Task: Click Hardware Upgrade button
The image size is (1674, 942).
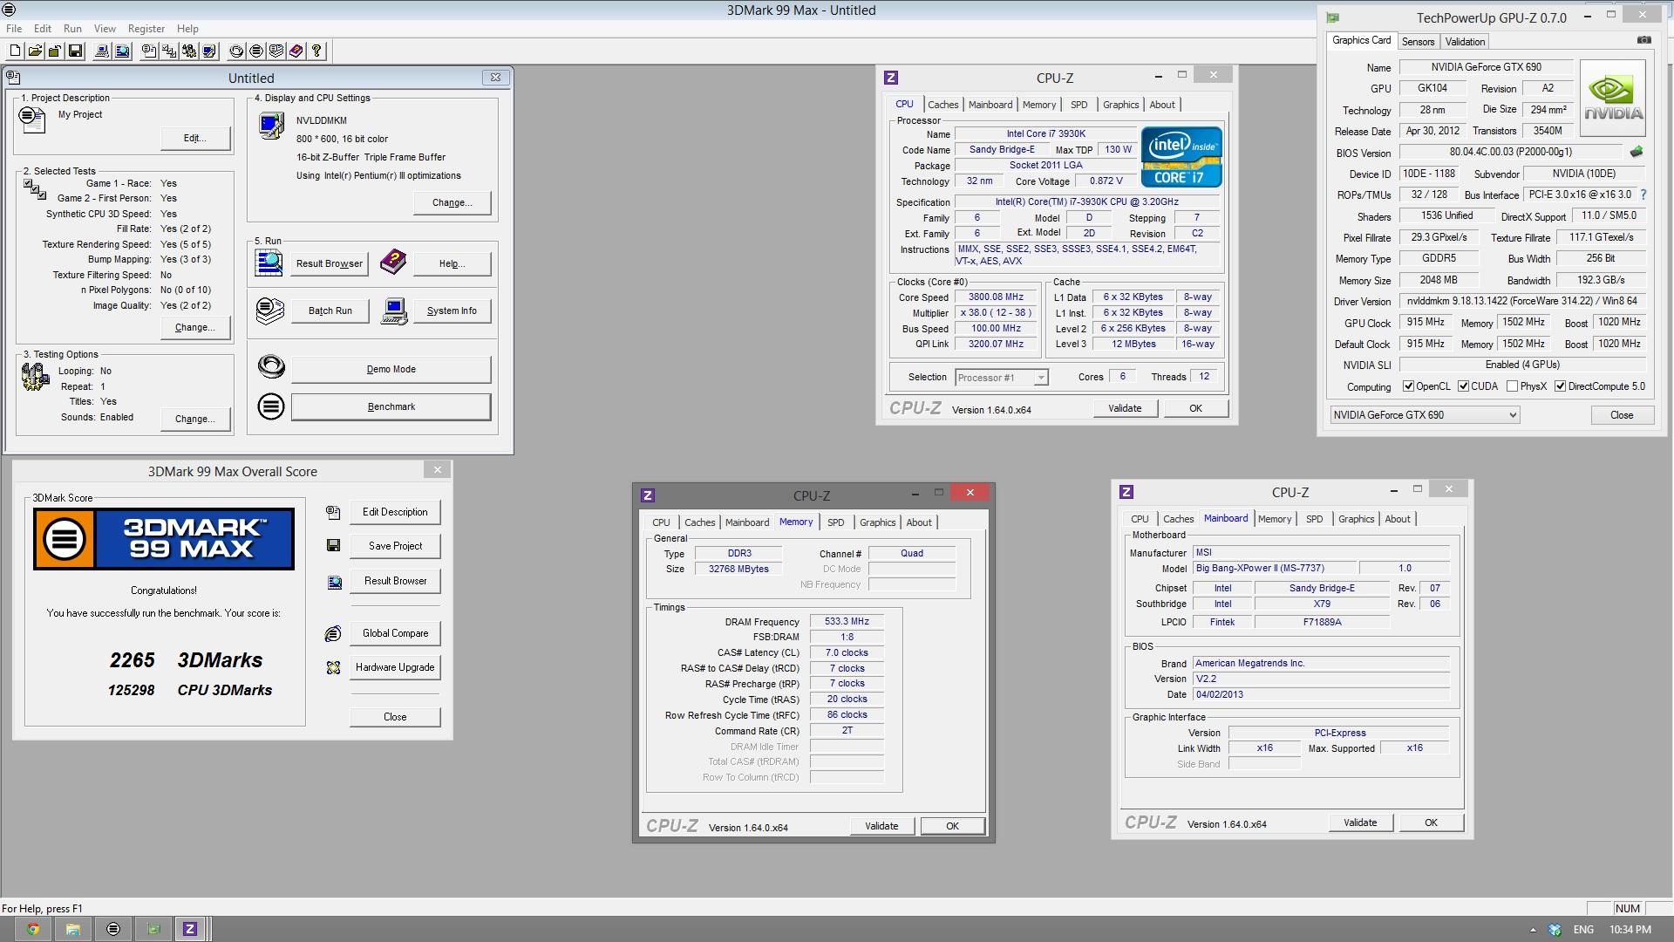Action: [x=395, y=667]
